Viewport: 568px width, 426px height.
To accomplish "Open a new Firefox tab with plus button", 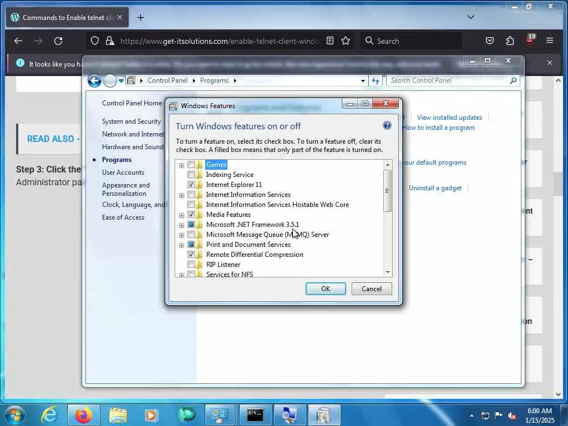I will coord(140,17).
